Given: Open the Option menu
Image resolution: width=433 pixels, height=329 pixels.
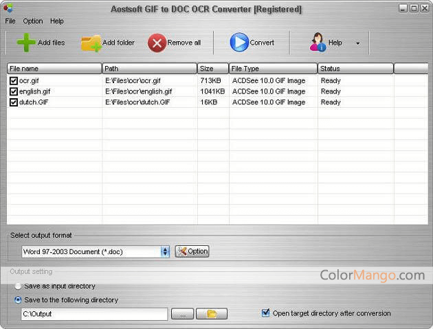Looking at the screenshot, I should pos(33,21).
